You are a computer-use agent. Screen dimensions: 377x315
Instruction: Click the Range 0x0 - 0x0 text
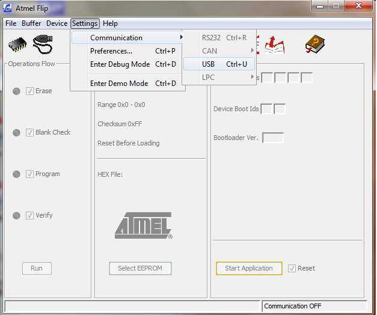point(121,105)
